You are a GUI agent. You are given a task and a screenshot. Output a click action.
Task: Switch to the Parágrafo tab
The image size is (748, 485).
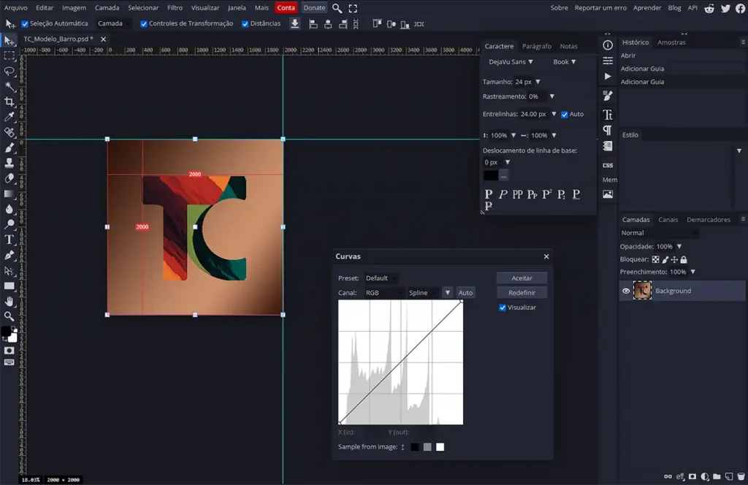[537, 46]
